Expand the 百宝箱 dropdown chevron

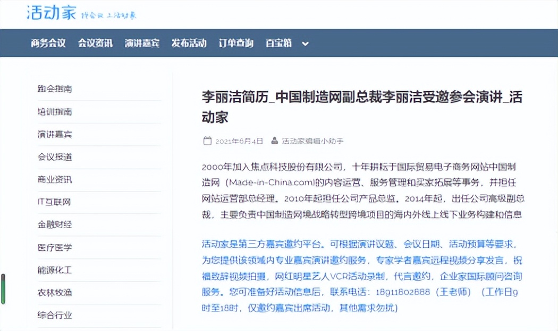pyautogui.click(x=305, y=44)
